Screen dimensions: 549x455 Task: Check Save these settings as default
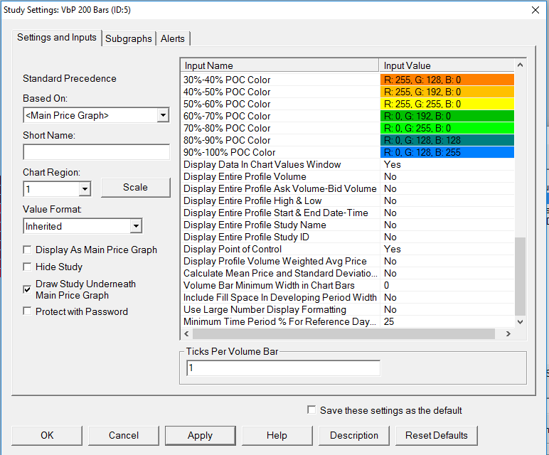pyautogui.click(x=311, y=410)
